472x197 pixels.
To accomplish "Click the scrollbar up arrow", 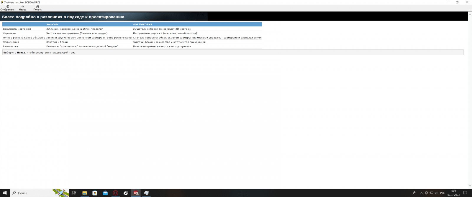I will (x=470, y=14).
